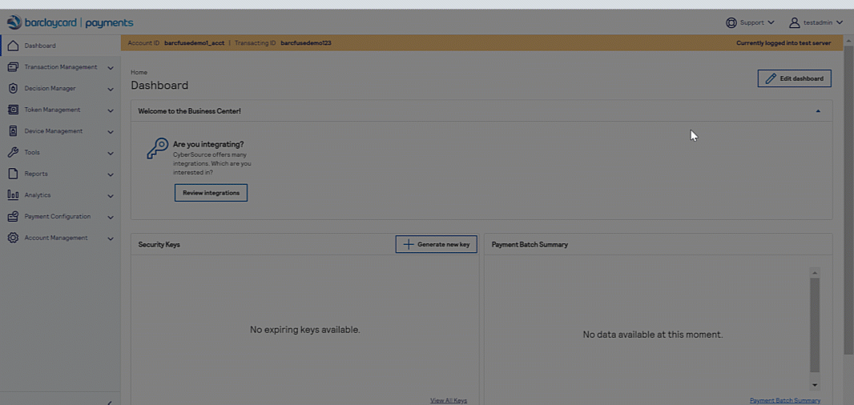Expand the Payment Configuration submenu arrow
854x405 pixels.
click(111, 217)
